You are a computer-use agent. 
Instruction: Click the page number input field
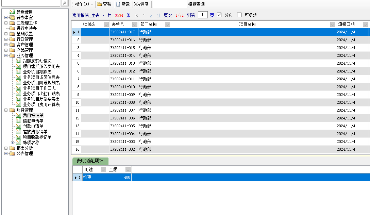(x=203, y=15)
